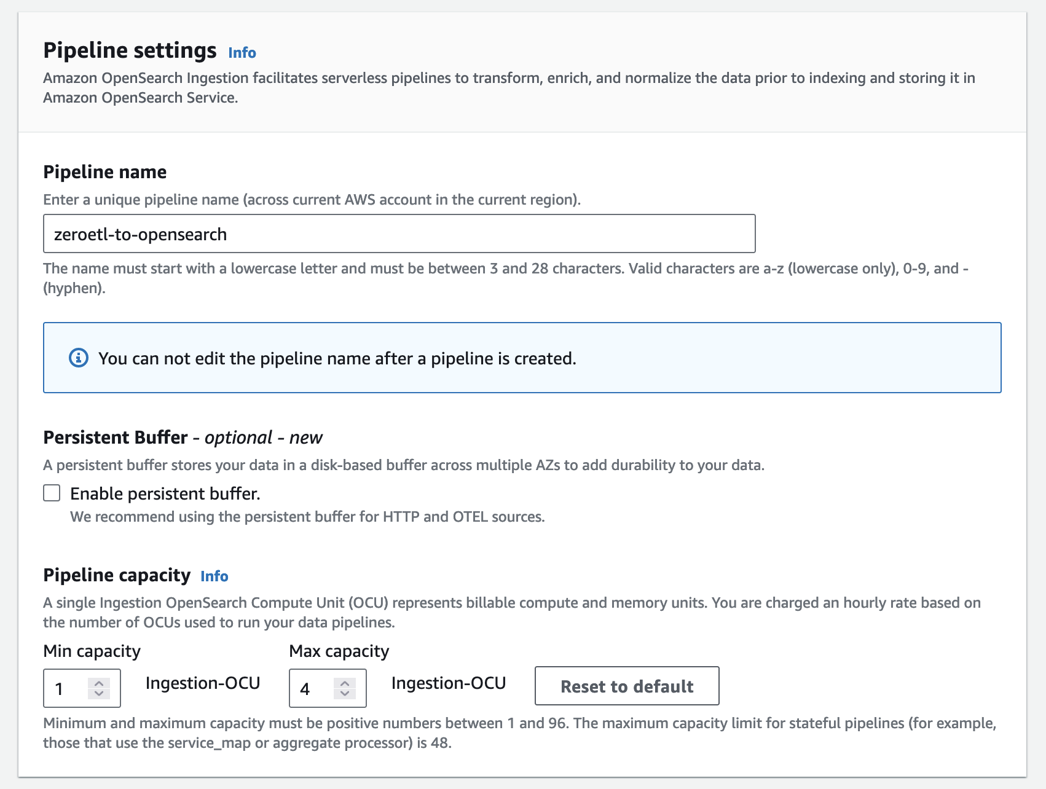Click the Min capacity label

[92, 651]
